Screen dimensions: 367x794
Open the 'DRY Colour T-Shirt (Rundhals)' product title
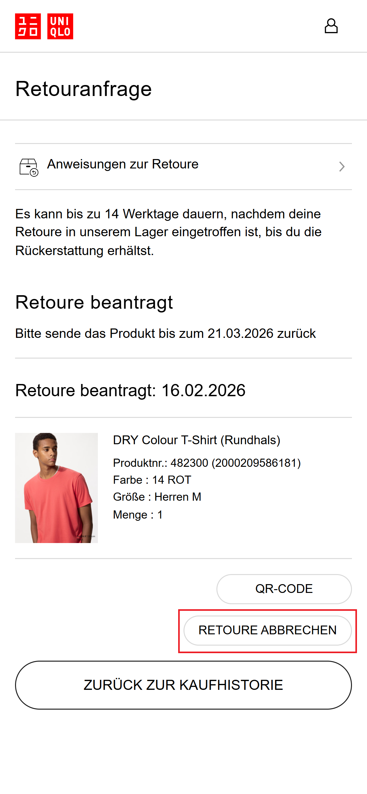pos(196,440)
